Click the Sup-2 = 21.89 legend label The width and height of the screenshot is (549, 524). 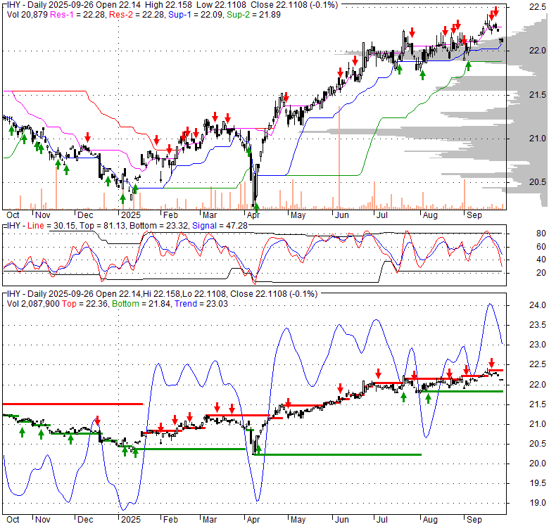coord(253,15)
